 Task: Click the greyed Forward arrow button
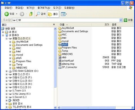point(22,14)
